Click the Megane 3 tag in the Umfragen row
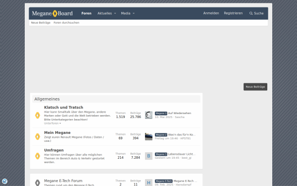 coord(161,154)
